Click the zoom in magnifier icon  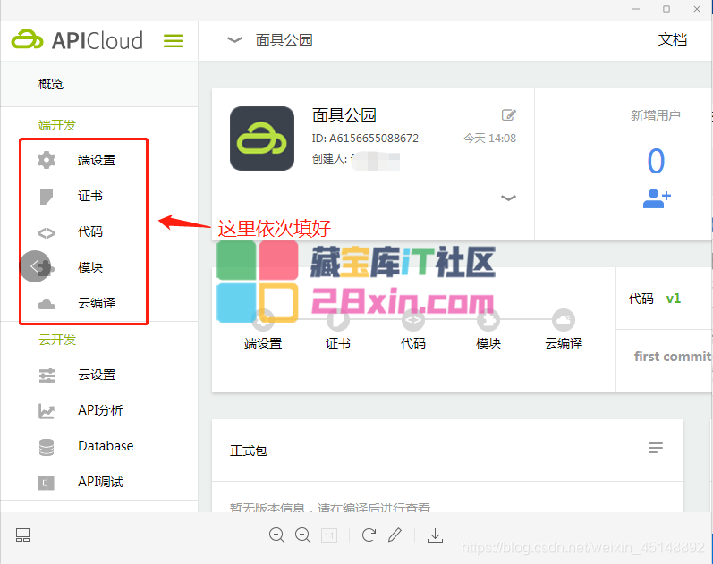[277, 535]
